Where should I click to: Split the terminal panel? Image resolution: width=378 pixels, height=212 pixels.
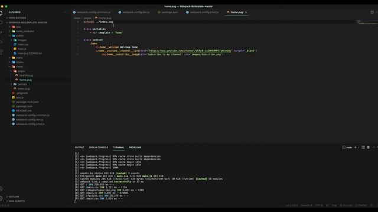(363, 147)
